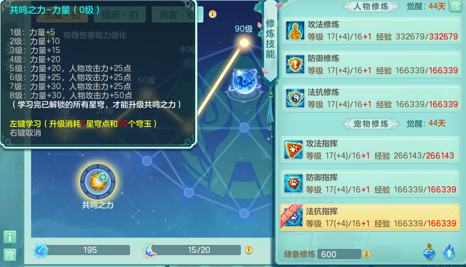Click the 修炼技能 vertical banner
This screenshot has width=466, height=267.
[x=270, y=39]
